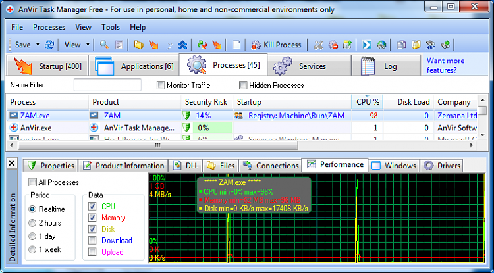Click the red cross icon beside AnVir.exe
This screenshot has width=494, height=273.
pyautogui.click(x=14, y=128)
